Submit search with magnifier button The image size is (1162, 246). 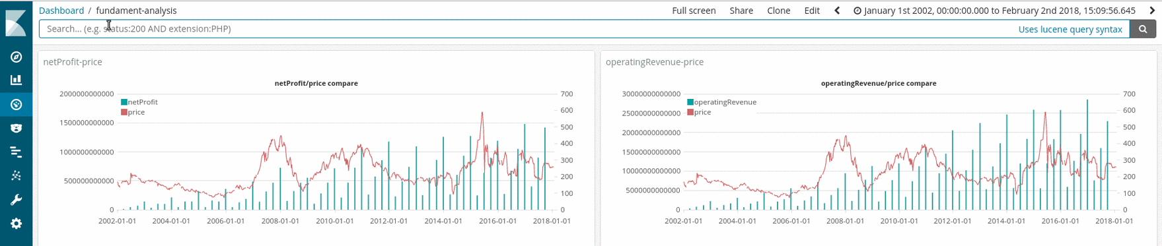pyautogui.click(x=1143, y=29)
